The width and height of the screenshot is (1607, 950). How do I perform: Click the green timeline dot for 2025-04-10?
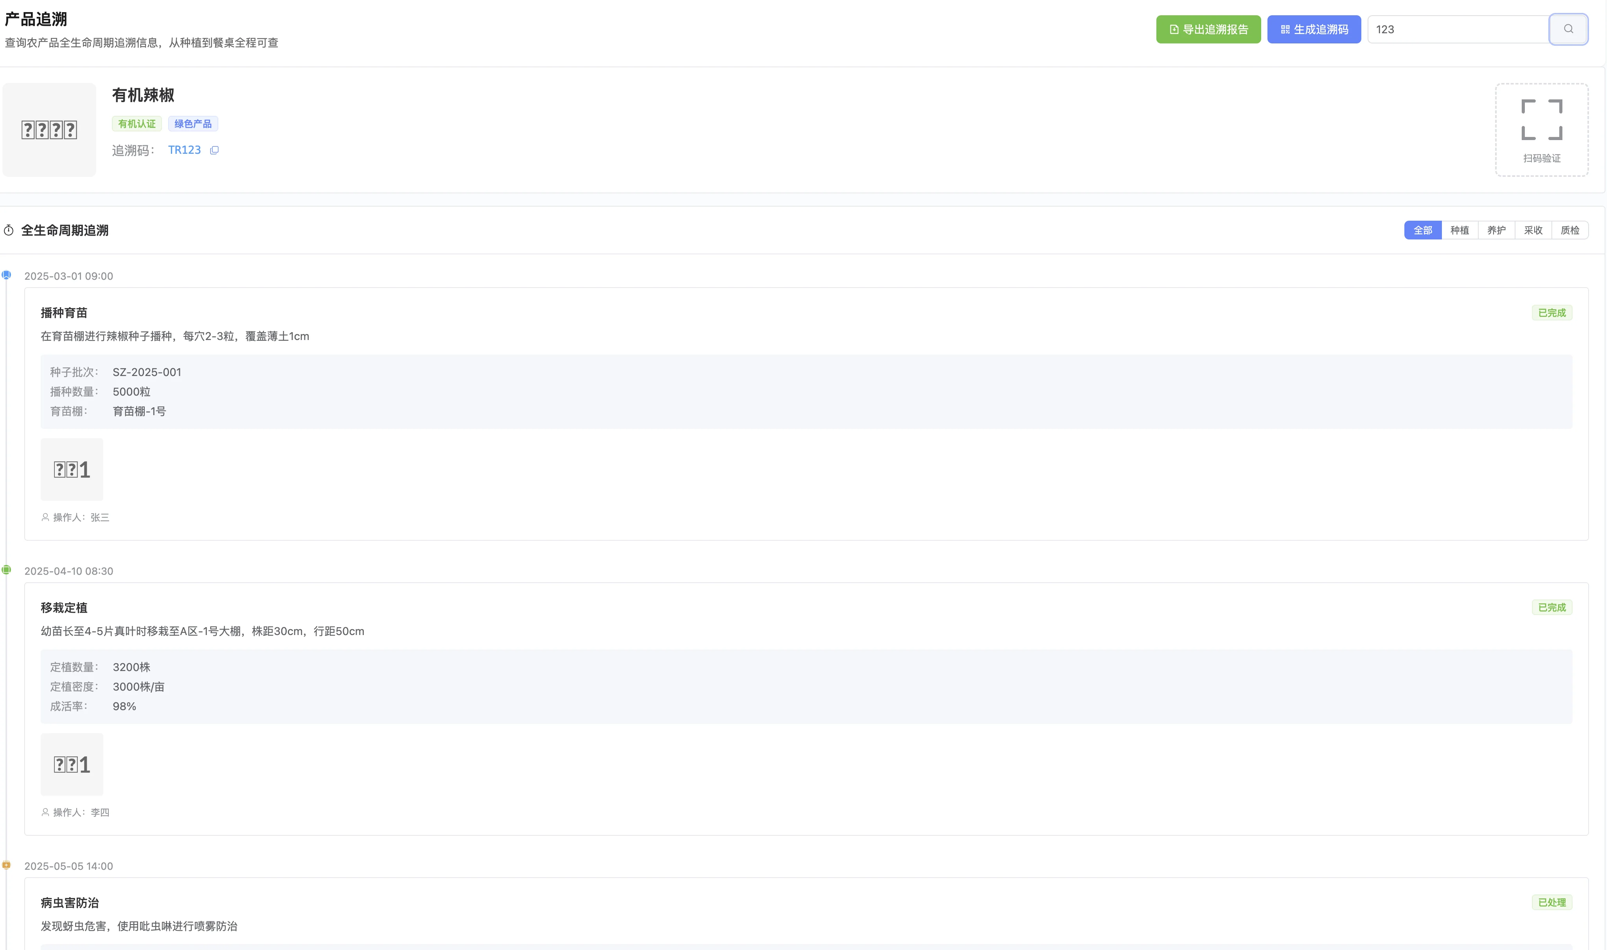pyautogui.click(x=6, y=570)
